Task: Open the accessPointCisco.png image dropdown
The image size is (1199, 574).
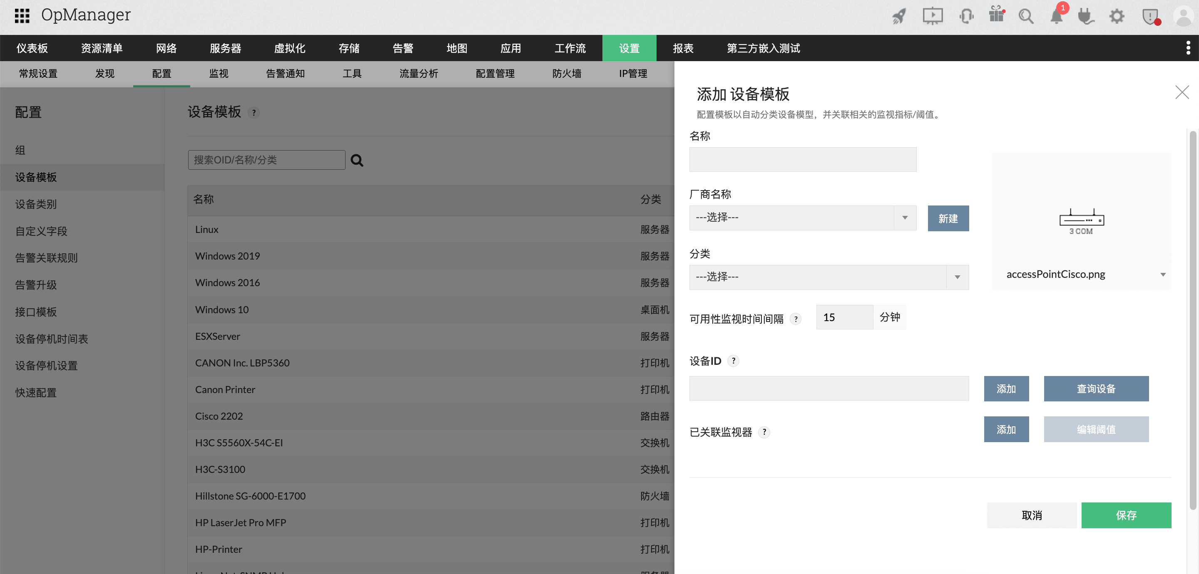Action: coord(1162,275)
